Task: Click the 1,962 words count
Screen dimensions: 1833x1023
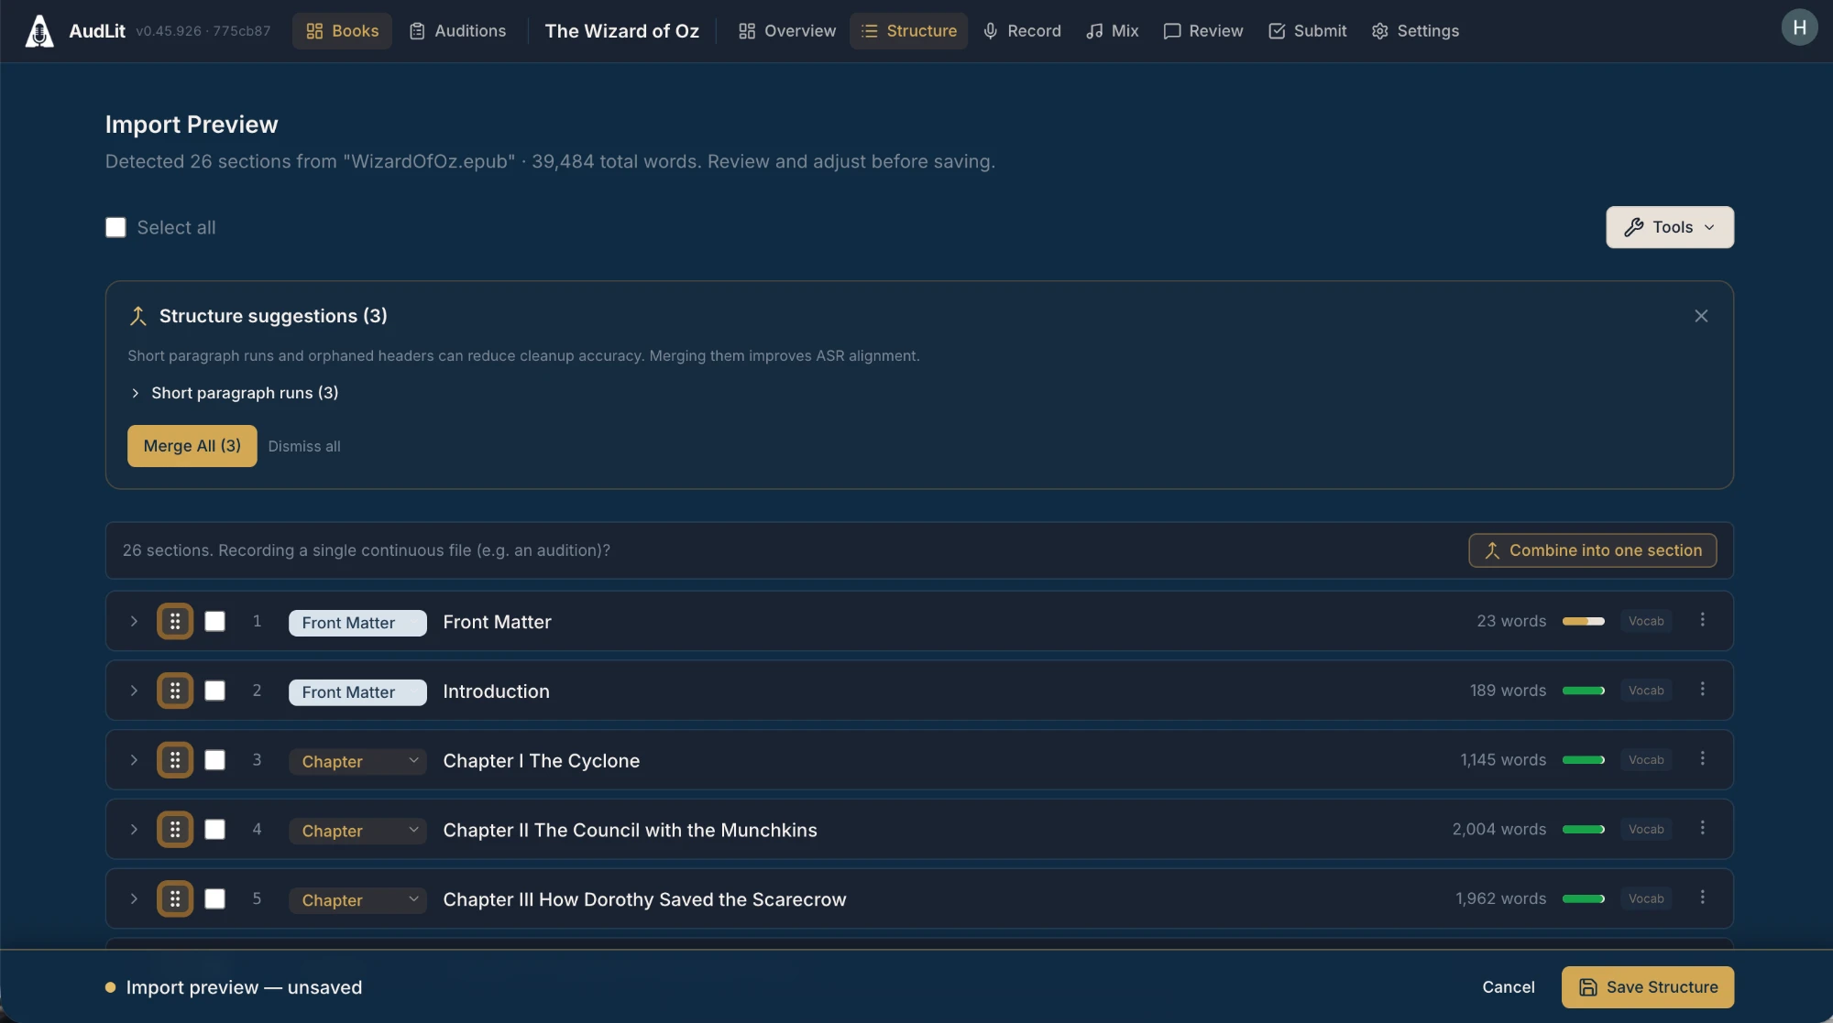Action: 1501,899
